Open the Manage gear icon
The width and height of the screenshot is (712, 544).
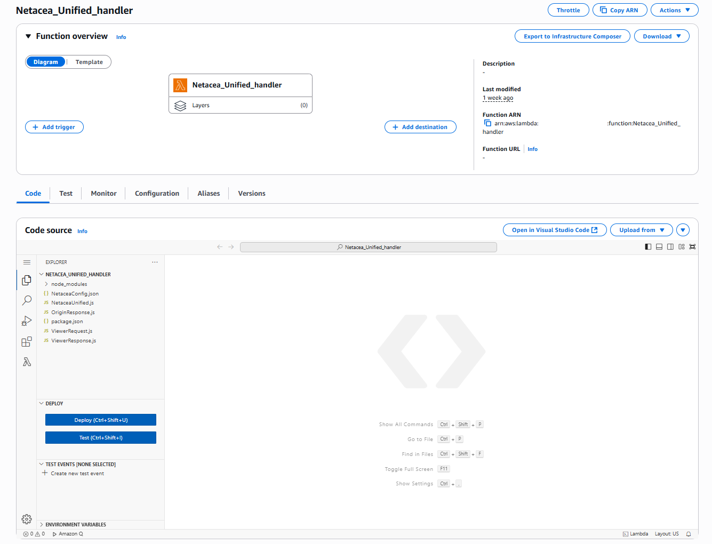coord(27,519)
